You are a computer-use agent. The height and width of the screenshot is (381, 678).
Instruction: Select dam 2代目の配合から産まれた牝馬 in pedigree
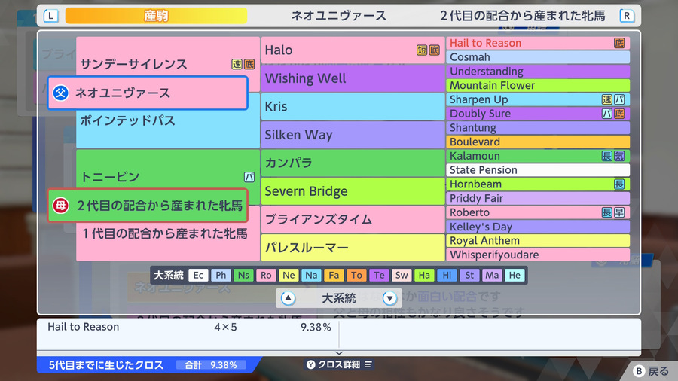148,206
